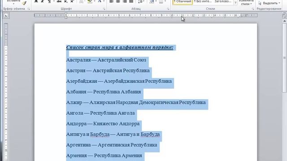Image resolution: width=287 pixels, height=161 pixels.
Task: Toggle underline formatting (Ч)
Action: click(49, 1)
